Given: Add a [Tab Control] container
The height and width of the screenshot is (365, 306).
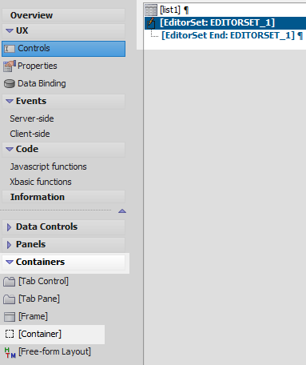Looking at the screenshot, I should (x=43, y=281).
